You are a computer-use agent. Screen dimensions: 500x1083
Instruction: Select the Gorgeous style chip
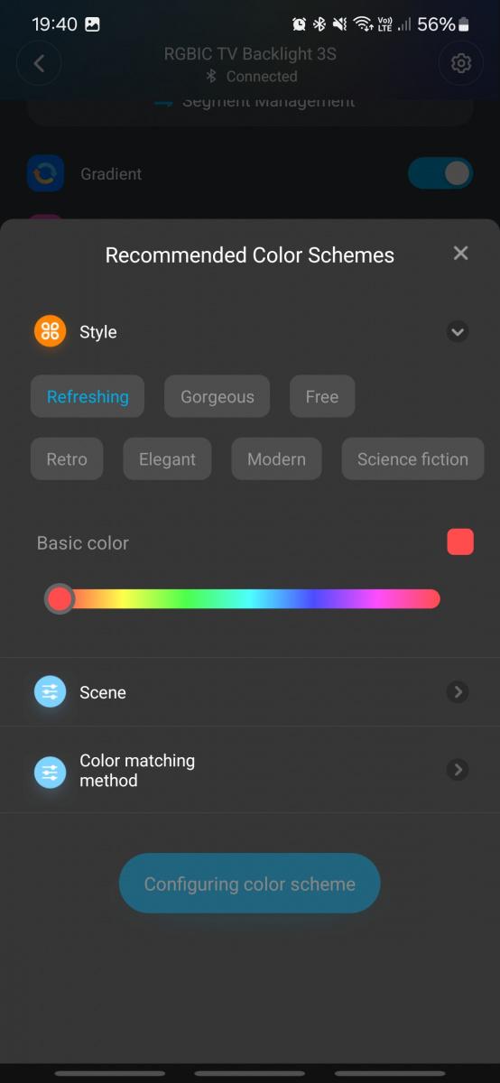[x=217, y=396]
